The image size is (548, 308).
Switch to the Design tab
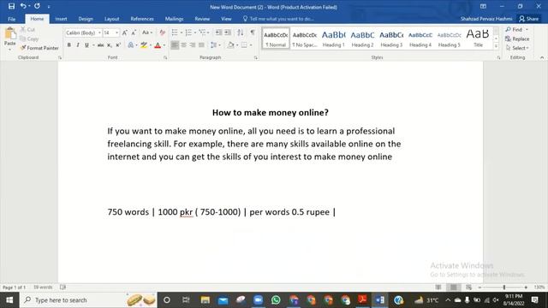coord(86,19)
